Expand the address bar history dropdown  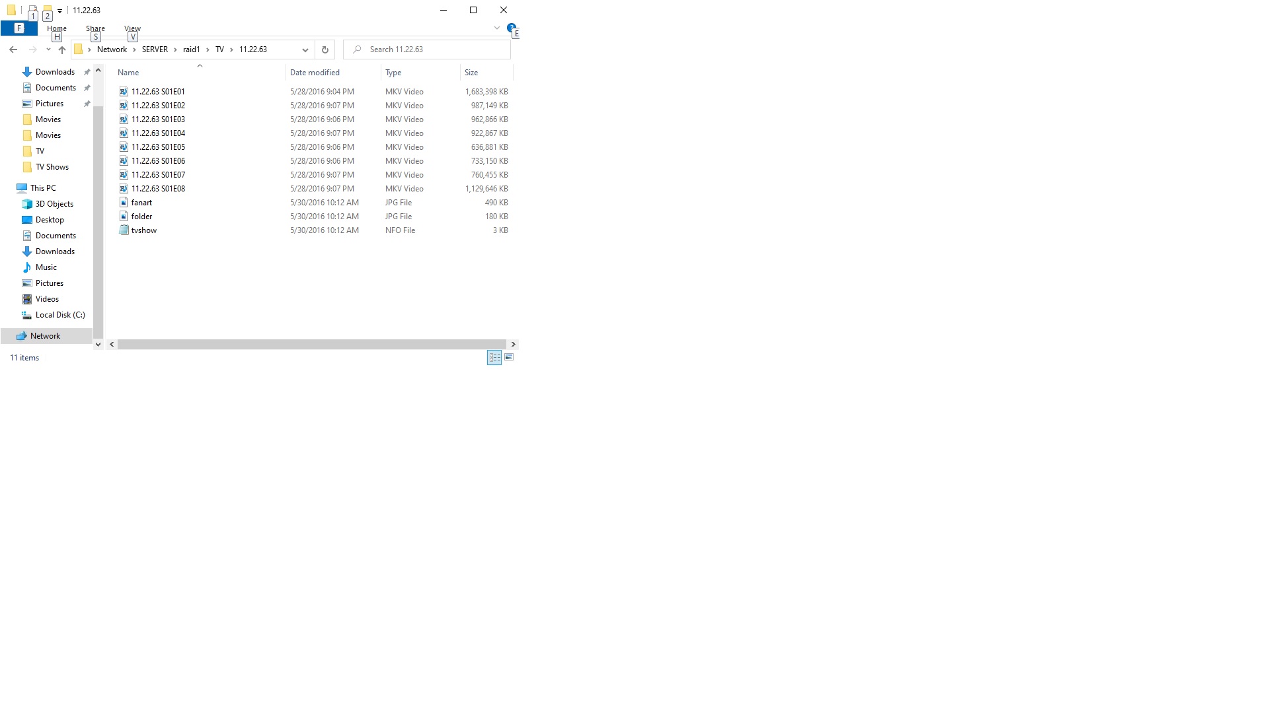305,50
